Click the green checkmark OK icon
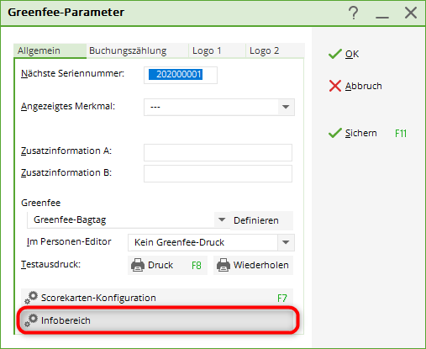Screen dimensions: 426x349 (x=335, y=54)
